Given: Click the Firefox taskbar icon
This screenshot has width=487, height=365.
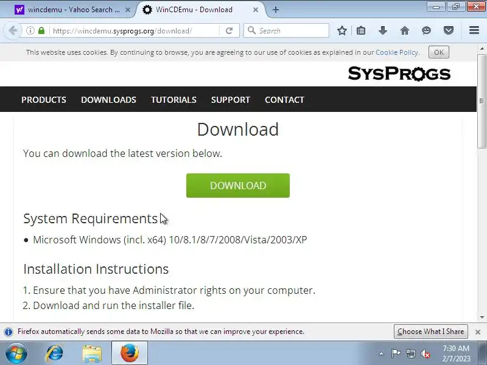Looking at the screenshot, I should [x=130, y=353].
